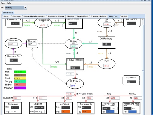Click the Heavy Industry node box

click(75, 64)
